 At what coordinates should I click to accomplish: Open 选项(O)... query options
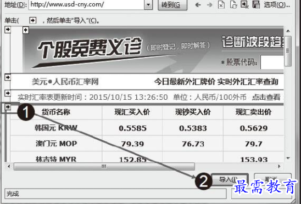(277, 5)
